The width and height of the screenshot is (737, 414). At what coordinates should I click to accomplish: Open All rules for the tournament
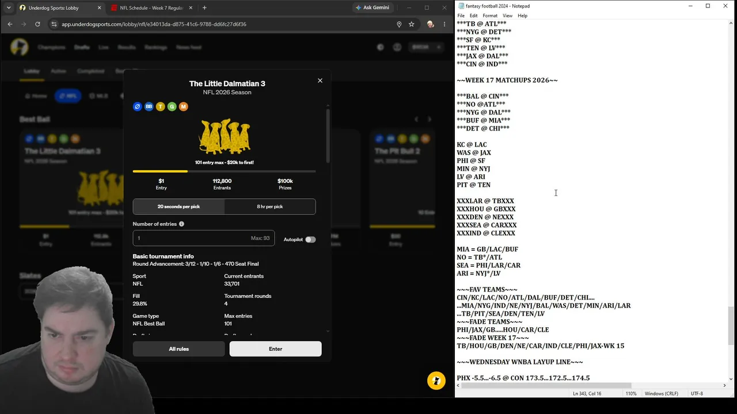[x=178, y=349]
